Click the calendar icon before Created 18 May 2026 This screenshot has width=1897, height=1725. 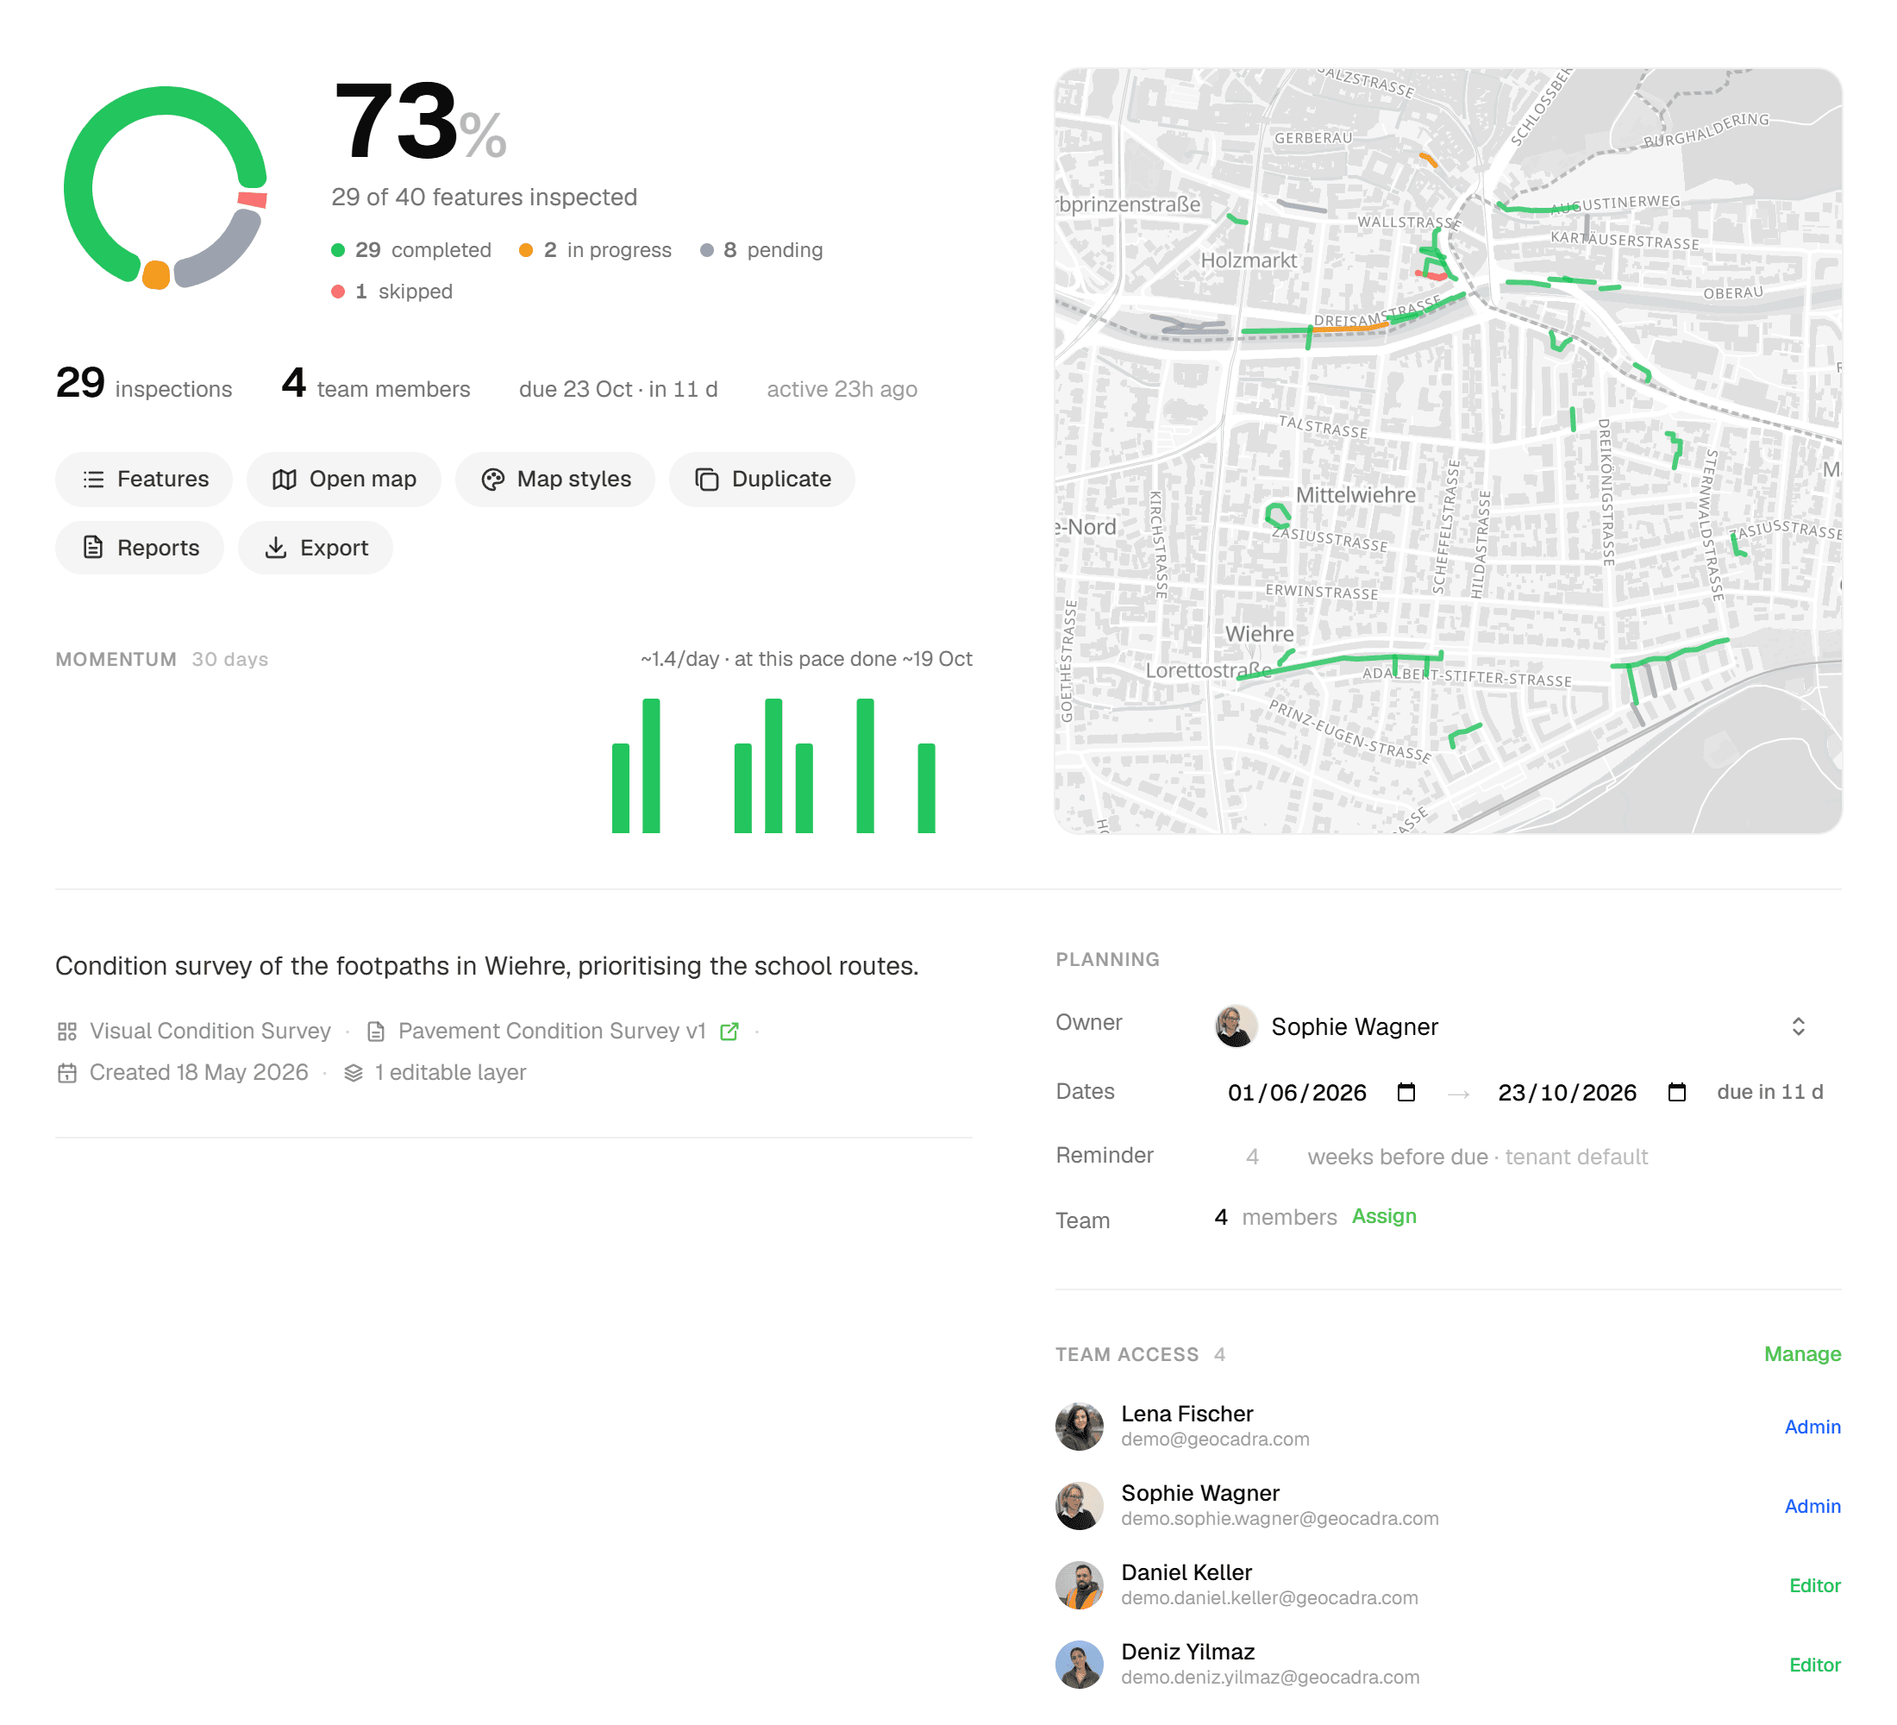[66, 1073]
